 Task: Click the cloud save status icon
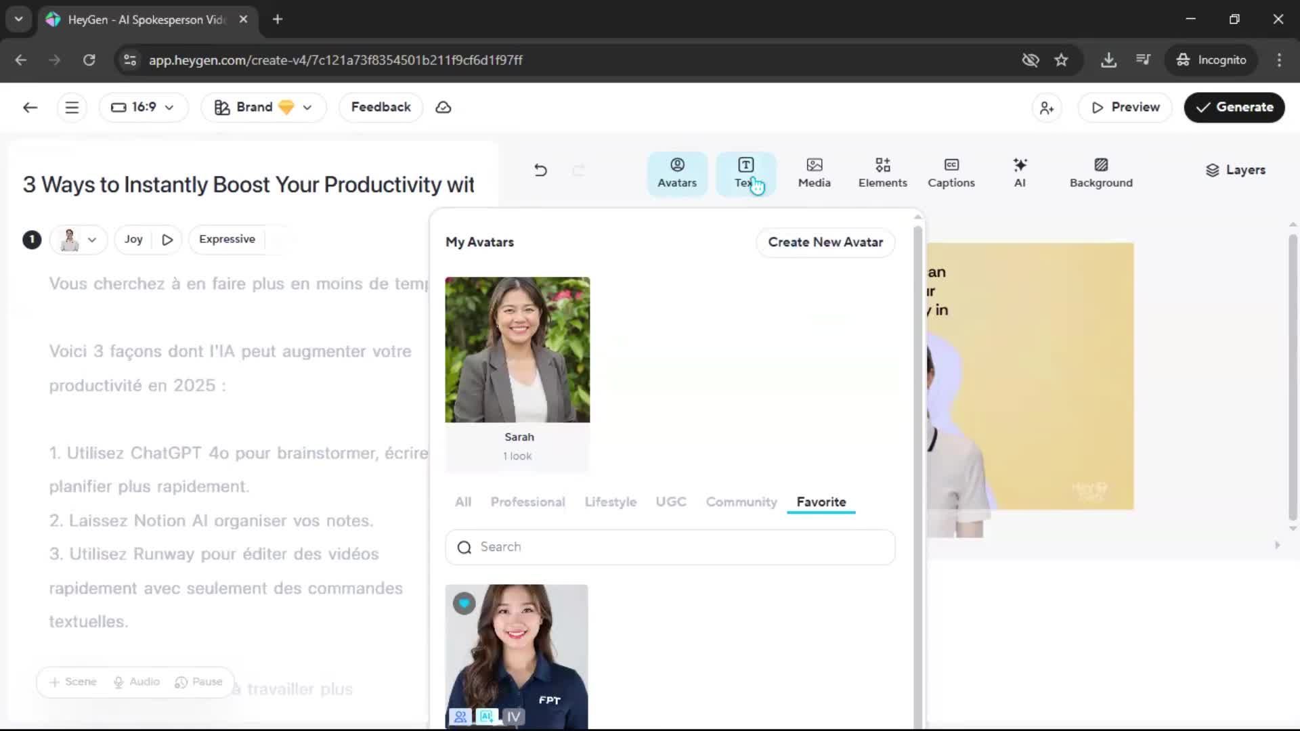[x=443, y=107]
